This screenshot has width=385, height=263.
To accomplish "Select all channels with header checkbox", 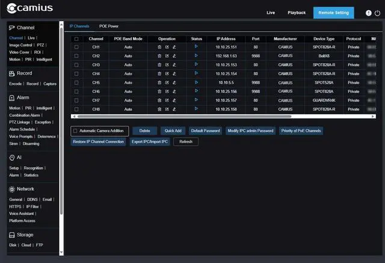I will click(76, 39).
